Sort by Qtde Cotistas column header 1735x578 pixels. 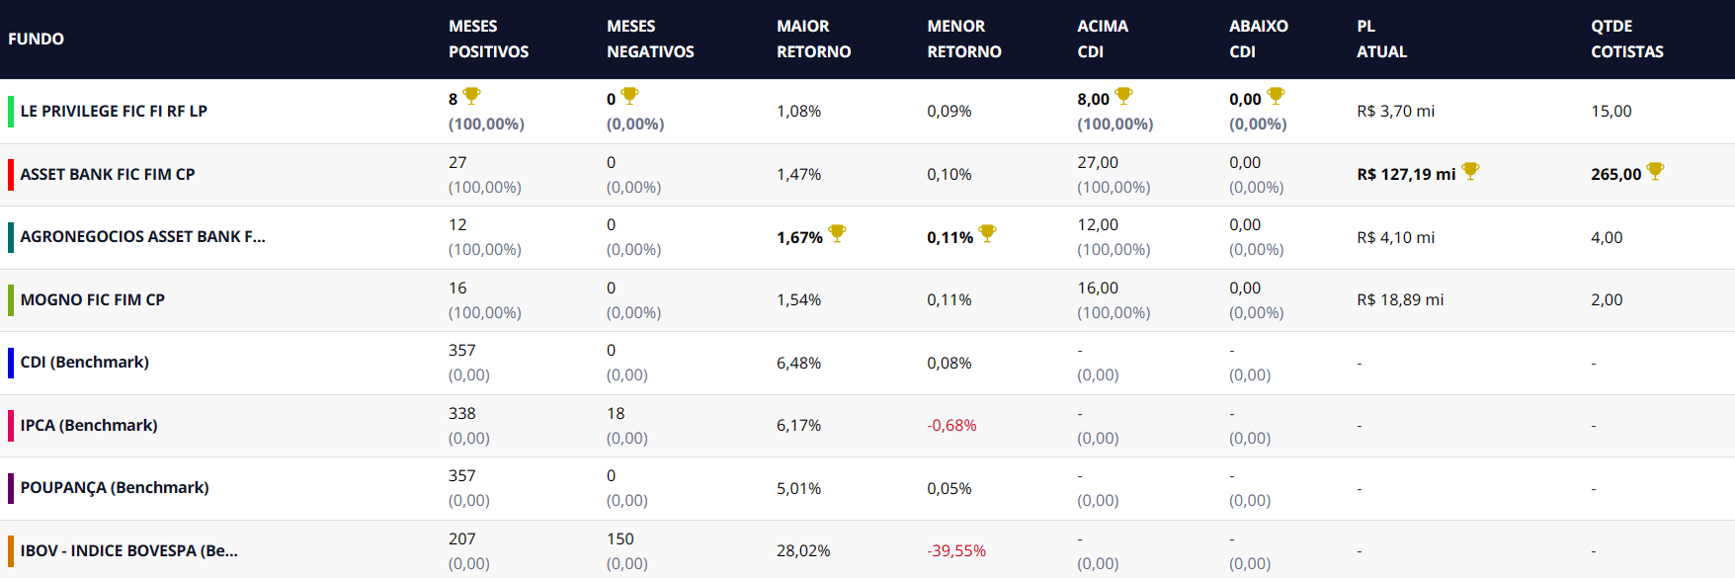click(x=1626, y=39)
